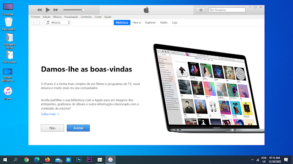Open the Música menu
The image size is (293, 164).
click(57, 17)
